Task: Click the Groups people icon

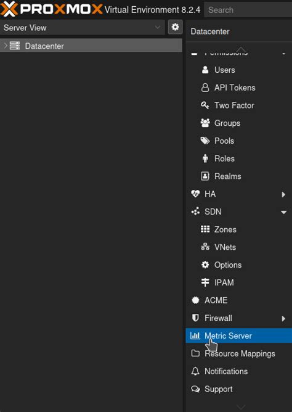Action: tap(205, 123)
